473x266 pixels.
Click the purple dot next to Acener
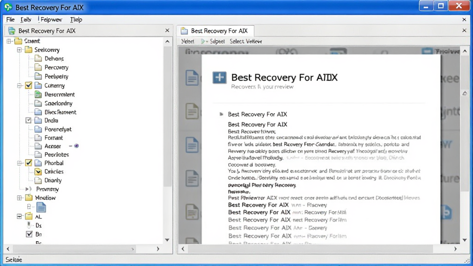(76, 146)
